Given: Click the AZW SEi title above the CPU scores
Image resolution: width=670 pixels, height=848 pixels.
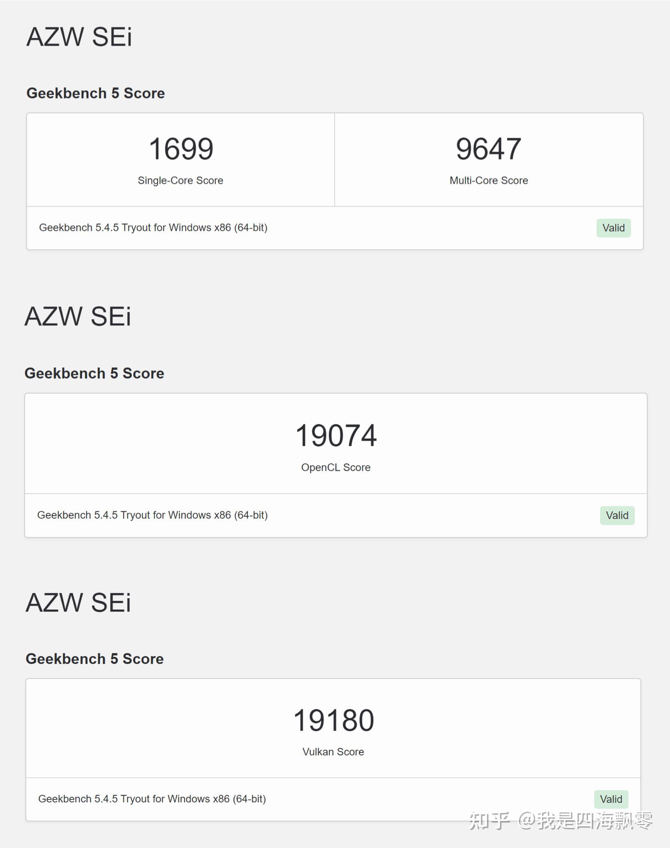Looking at the screenshot, I should (x=79, y=37).
